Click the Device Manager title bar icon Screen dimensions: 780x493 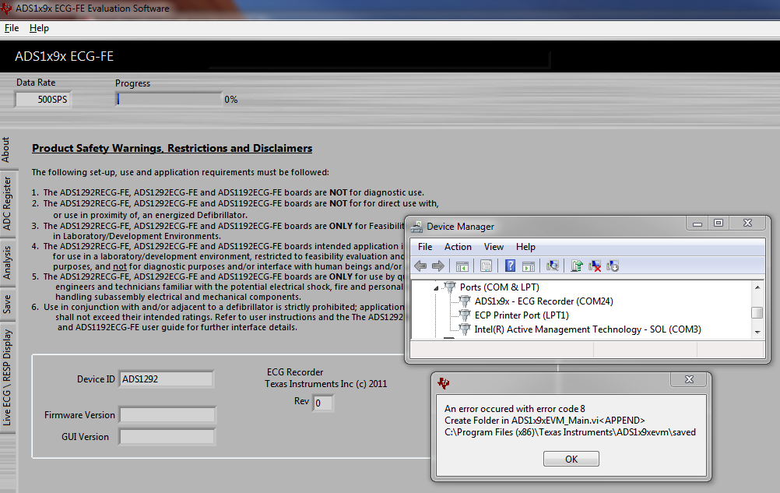pos(416,227)
